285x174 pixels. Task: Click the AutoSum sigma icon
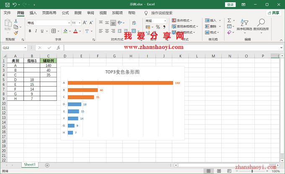click(229, 20)
